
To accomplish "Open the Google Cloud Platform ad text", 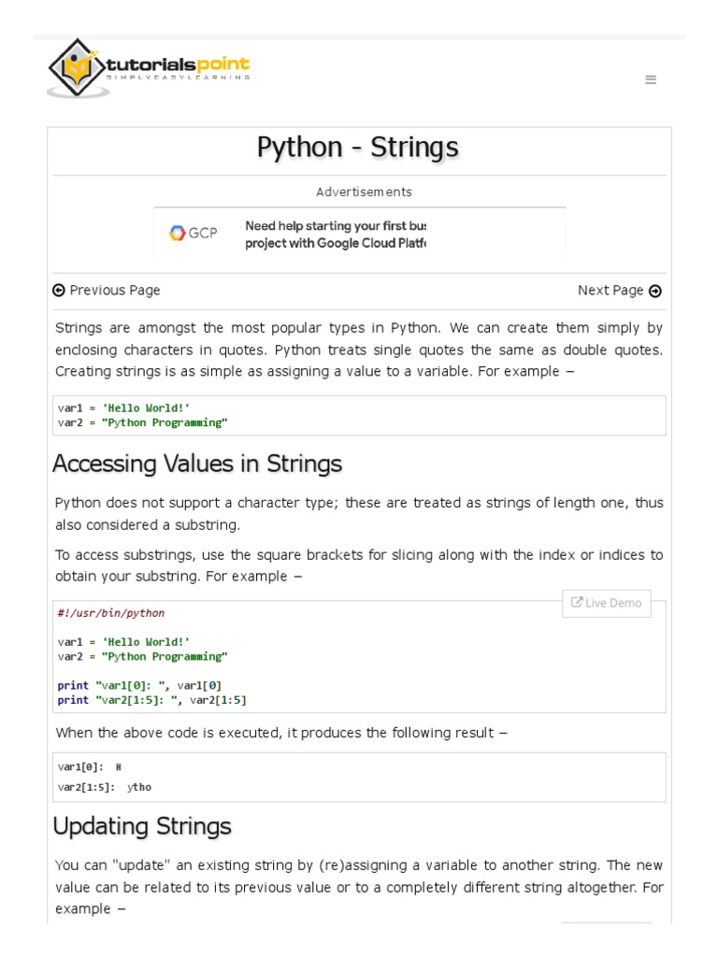I will (x=335, y=235).
